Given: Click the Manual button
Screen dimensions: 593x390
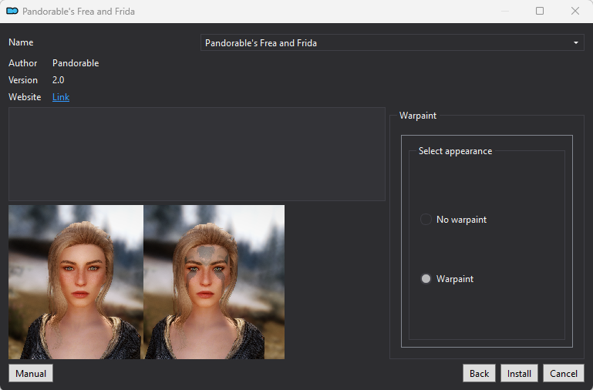Looking at the screenshot, I should 31,373.
